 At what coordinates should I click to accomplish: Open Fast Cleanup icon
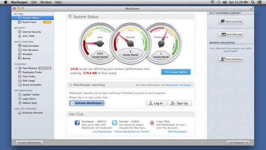click(x=20, y=68)
